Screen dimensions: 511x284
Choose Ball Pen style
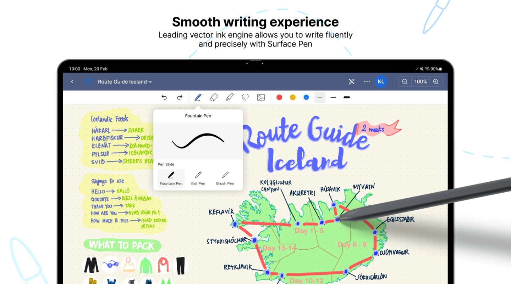(198, 178)
